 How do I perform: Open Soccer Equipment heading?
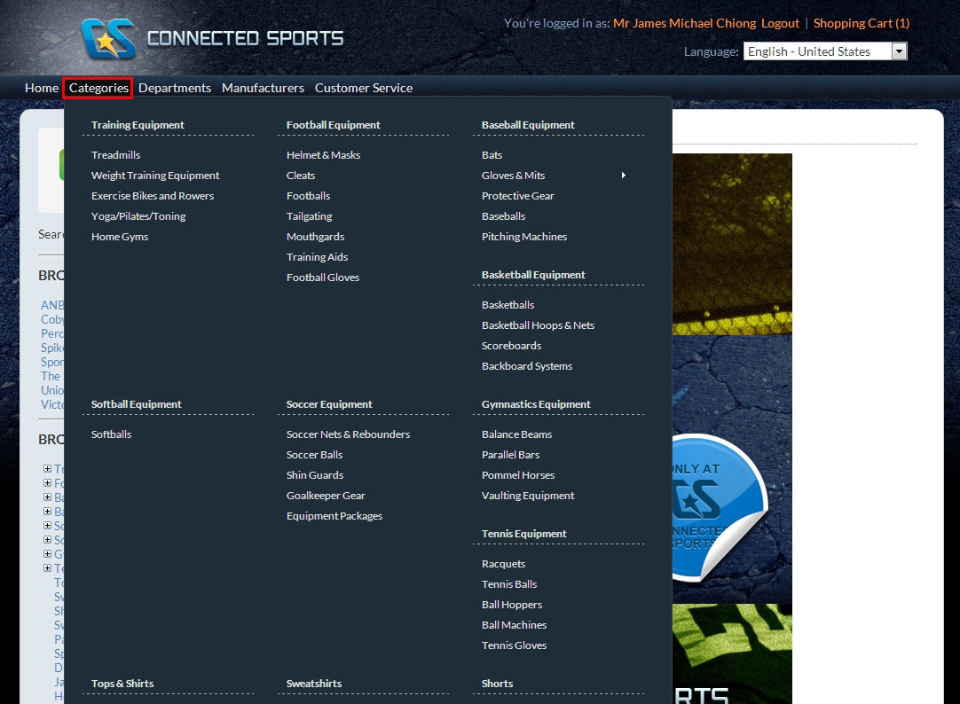click(329, 404)
